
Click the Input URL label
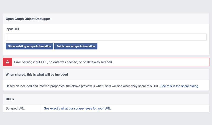[x=13, y=29]
